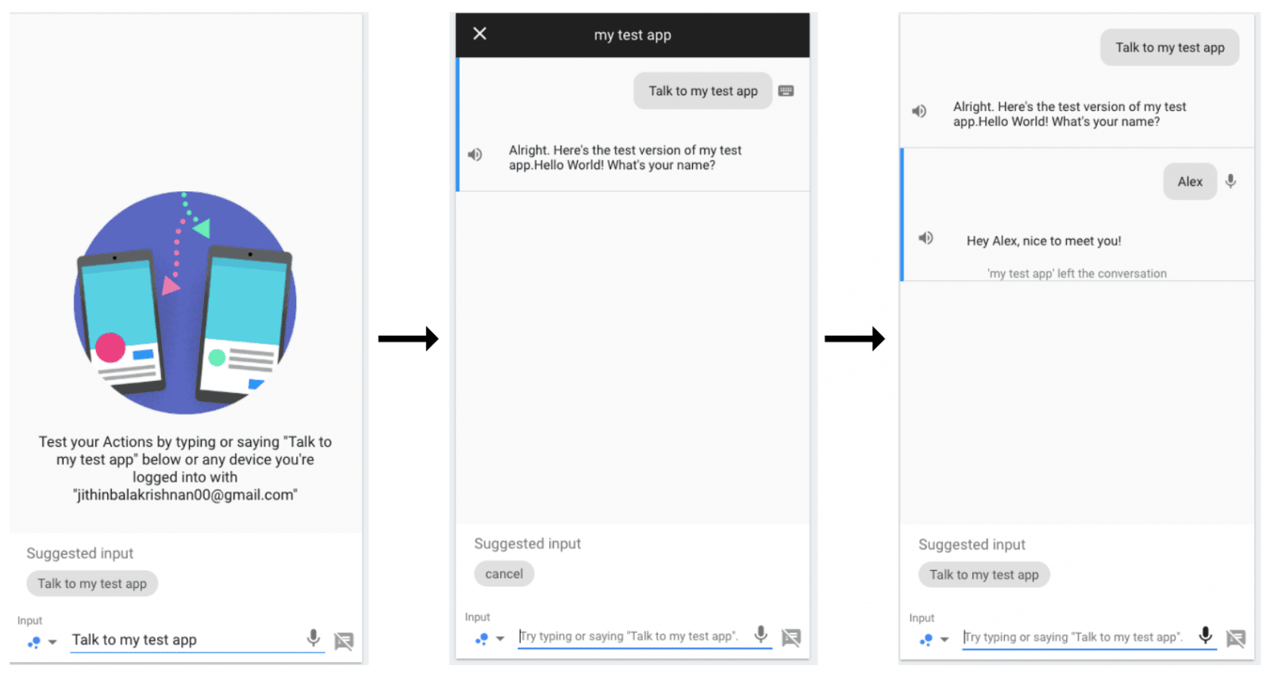Click the speaker icon beside 'Hey Alex, nice to meet you!'

pos(926,238)
